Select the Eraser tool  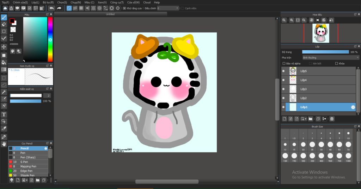[x=4, y=24]
